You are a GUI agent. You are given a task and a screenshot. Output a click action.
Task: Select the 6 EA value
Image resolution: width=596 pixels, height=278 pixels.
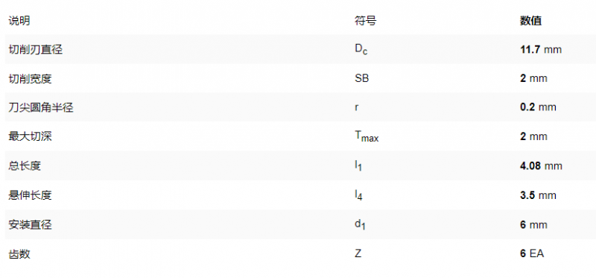pyautogui.click(x=532, y=253)
